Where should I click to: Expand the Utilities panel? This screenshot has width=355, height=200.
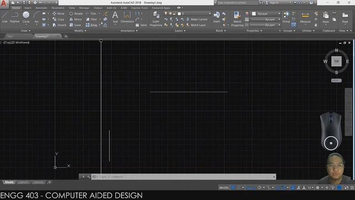click(x=308, y=31)
